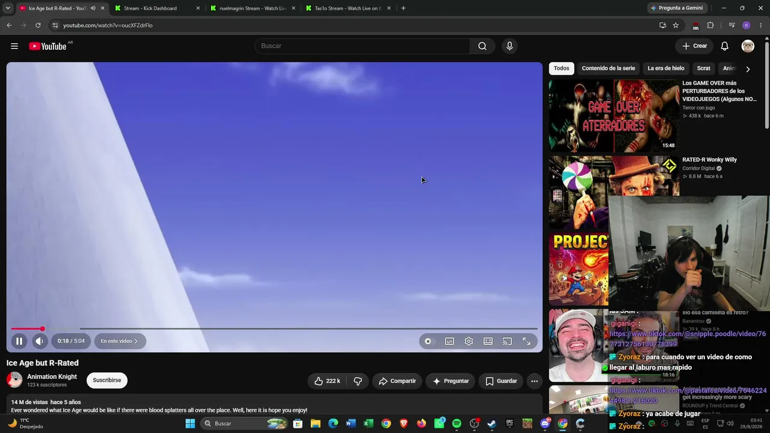Image resolution: width=770 pixels, height=433 pixels.
Task: Open the Animation Knight channel name link
Action: (52, 376)
